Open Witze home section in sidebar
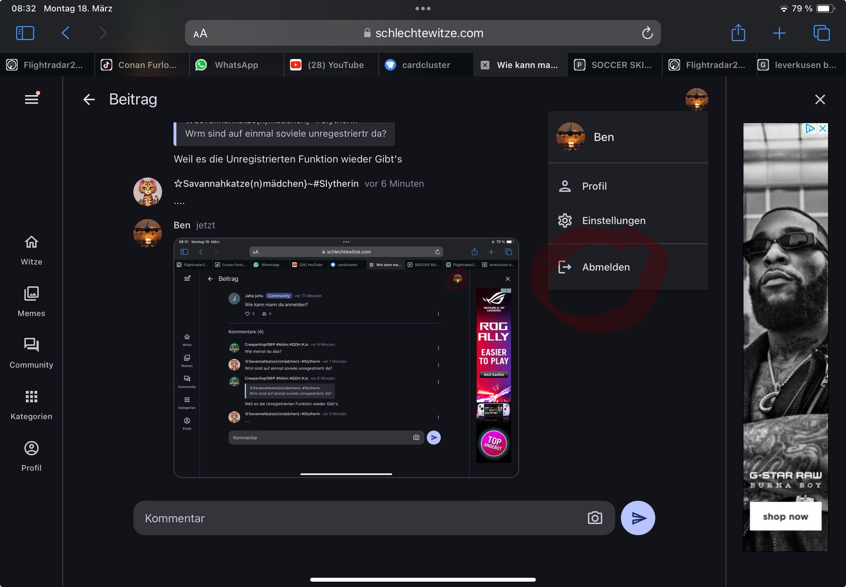The height and width of the screenshot is (587, 846). point(31,250)
